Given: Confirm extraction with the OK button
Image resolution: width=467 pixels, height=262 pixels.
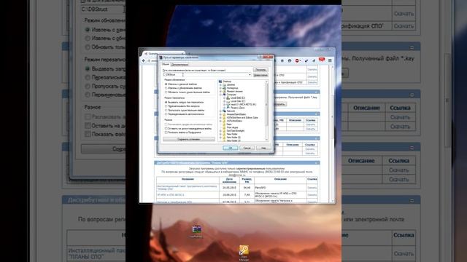Looking at the screenshot, I should pos(231,148).
